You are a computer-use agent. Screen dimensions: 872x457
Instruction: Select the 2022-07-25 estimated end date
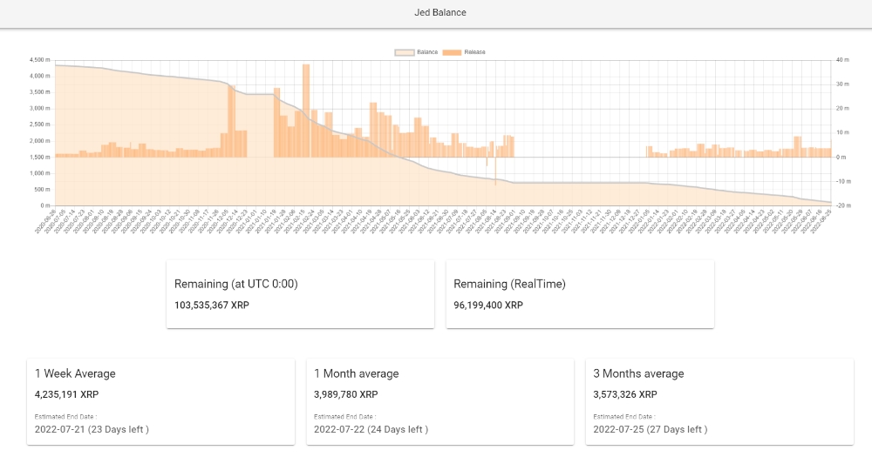[x=650, y=429]
